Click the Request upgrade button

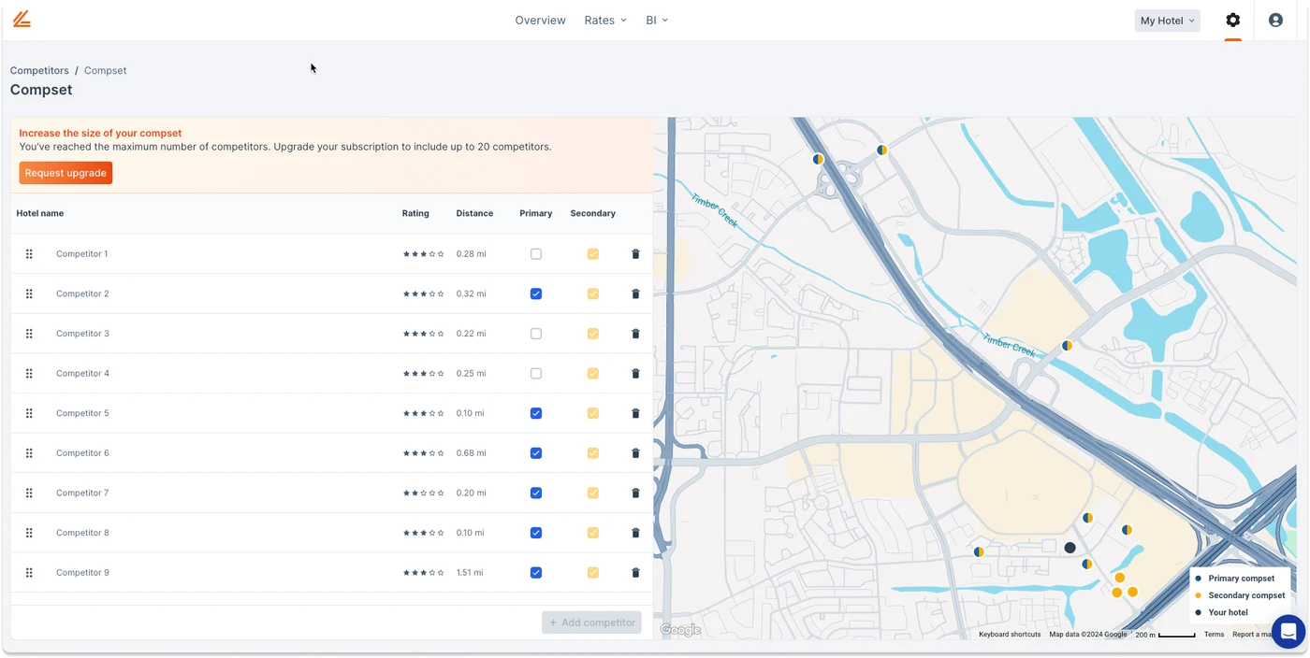65,173
